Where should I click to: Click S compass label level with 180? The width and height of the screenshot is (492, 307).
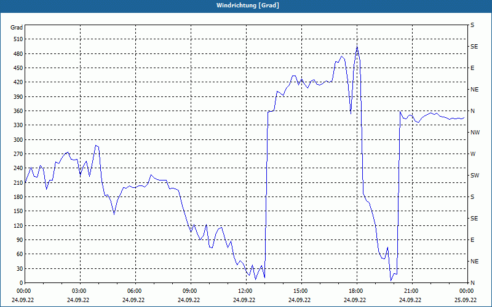click(x=472, y=197)
